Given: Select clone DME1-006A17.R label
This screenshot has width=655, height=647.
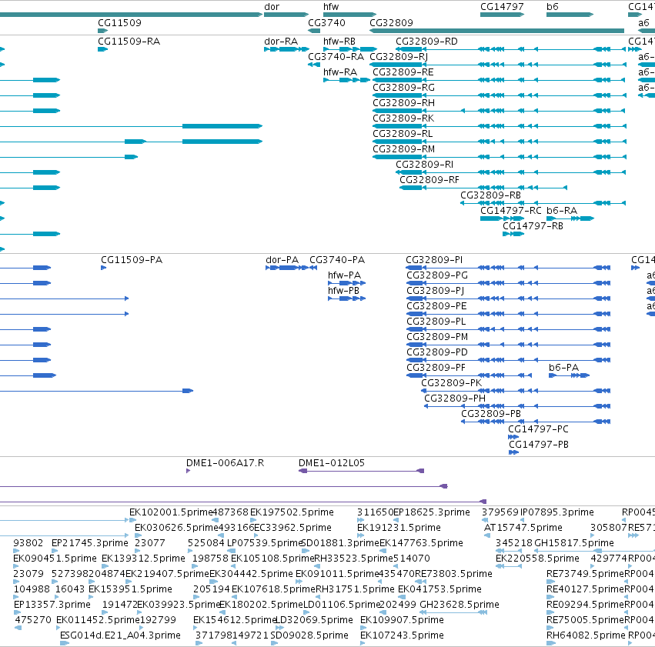Looking at the screenshot, I should pyautogui.click(x=226, y=463).
